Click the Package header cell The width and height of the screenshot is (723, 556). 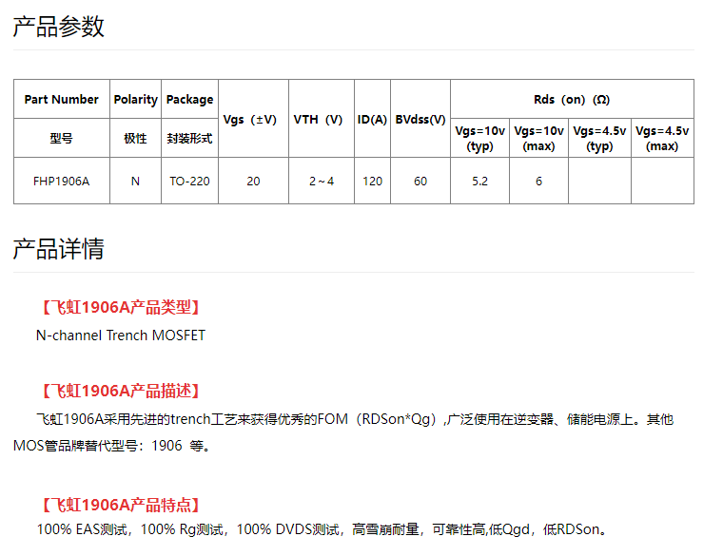coord(189,100)
